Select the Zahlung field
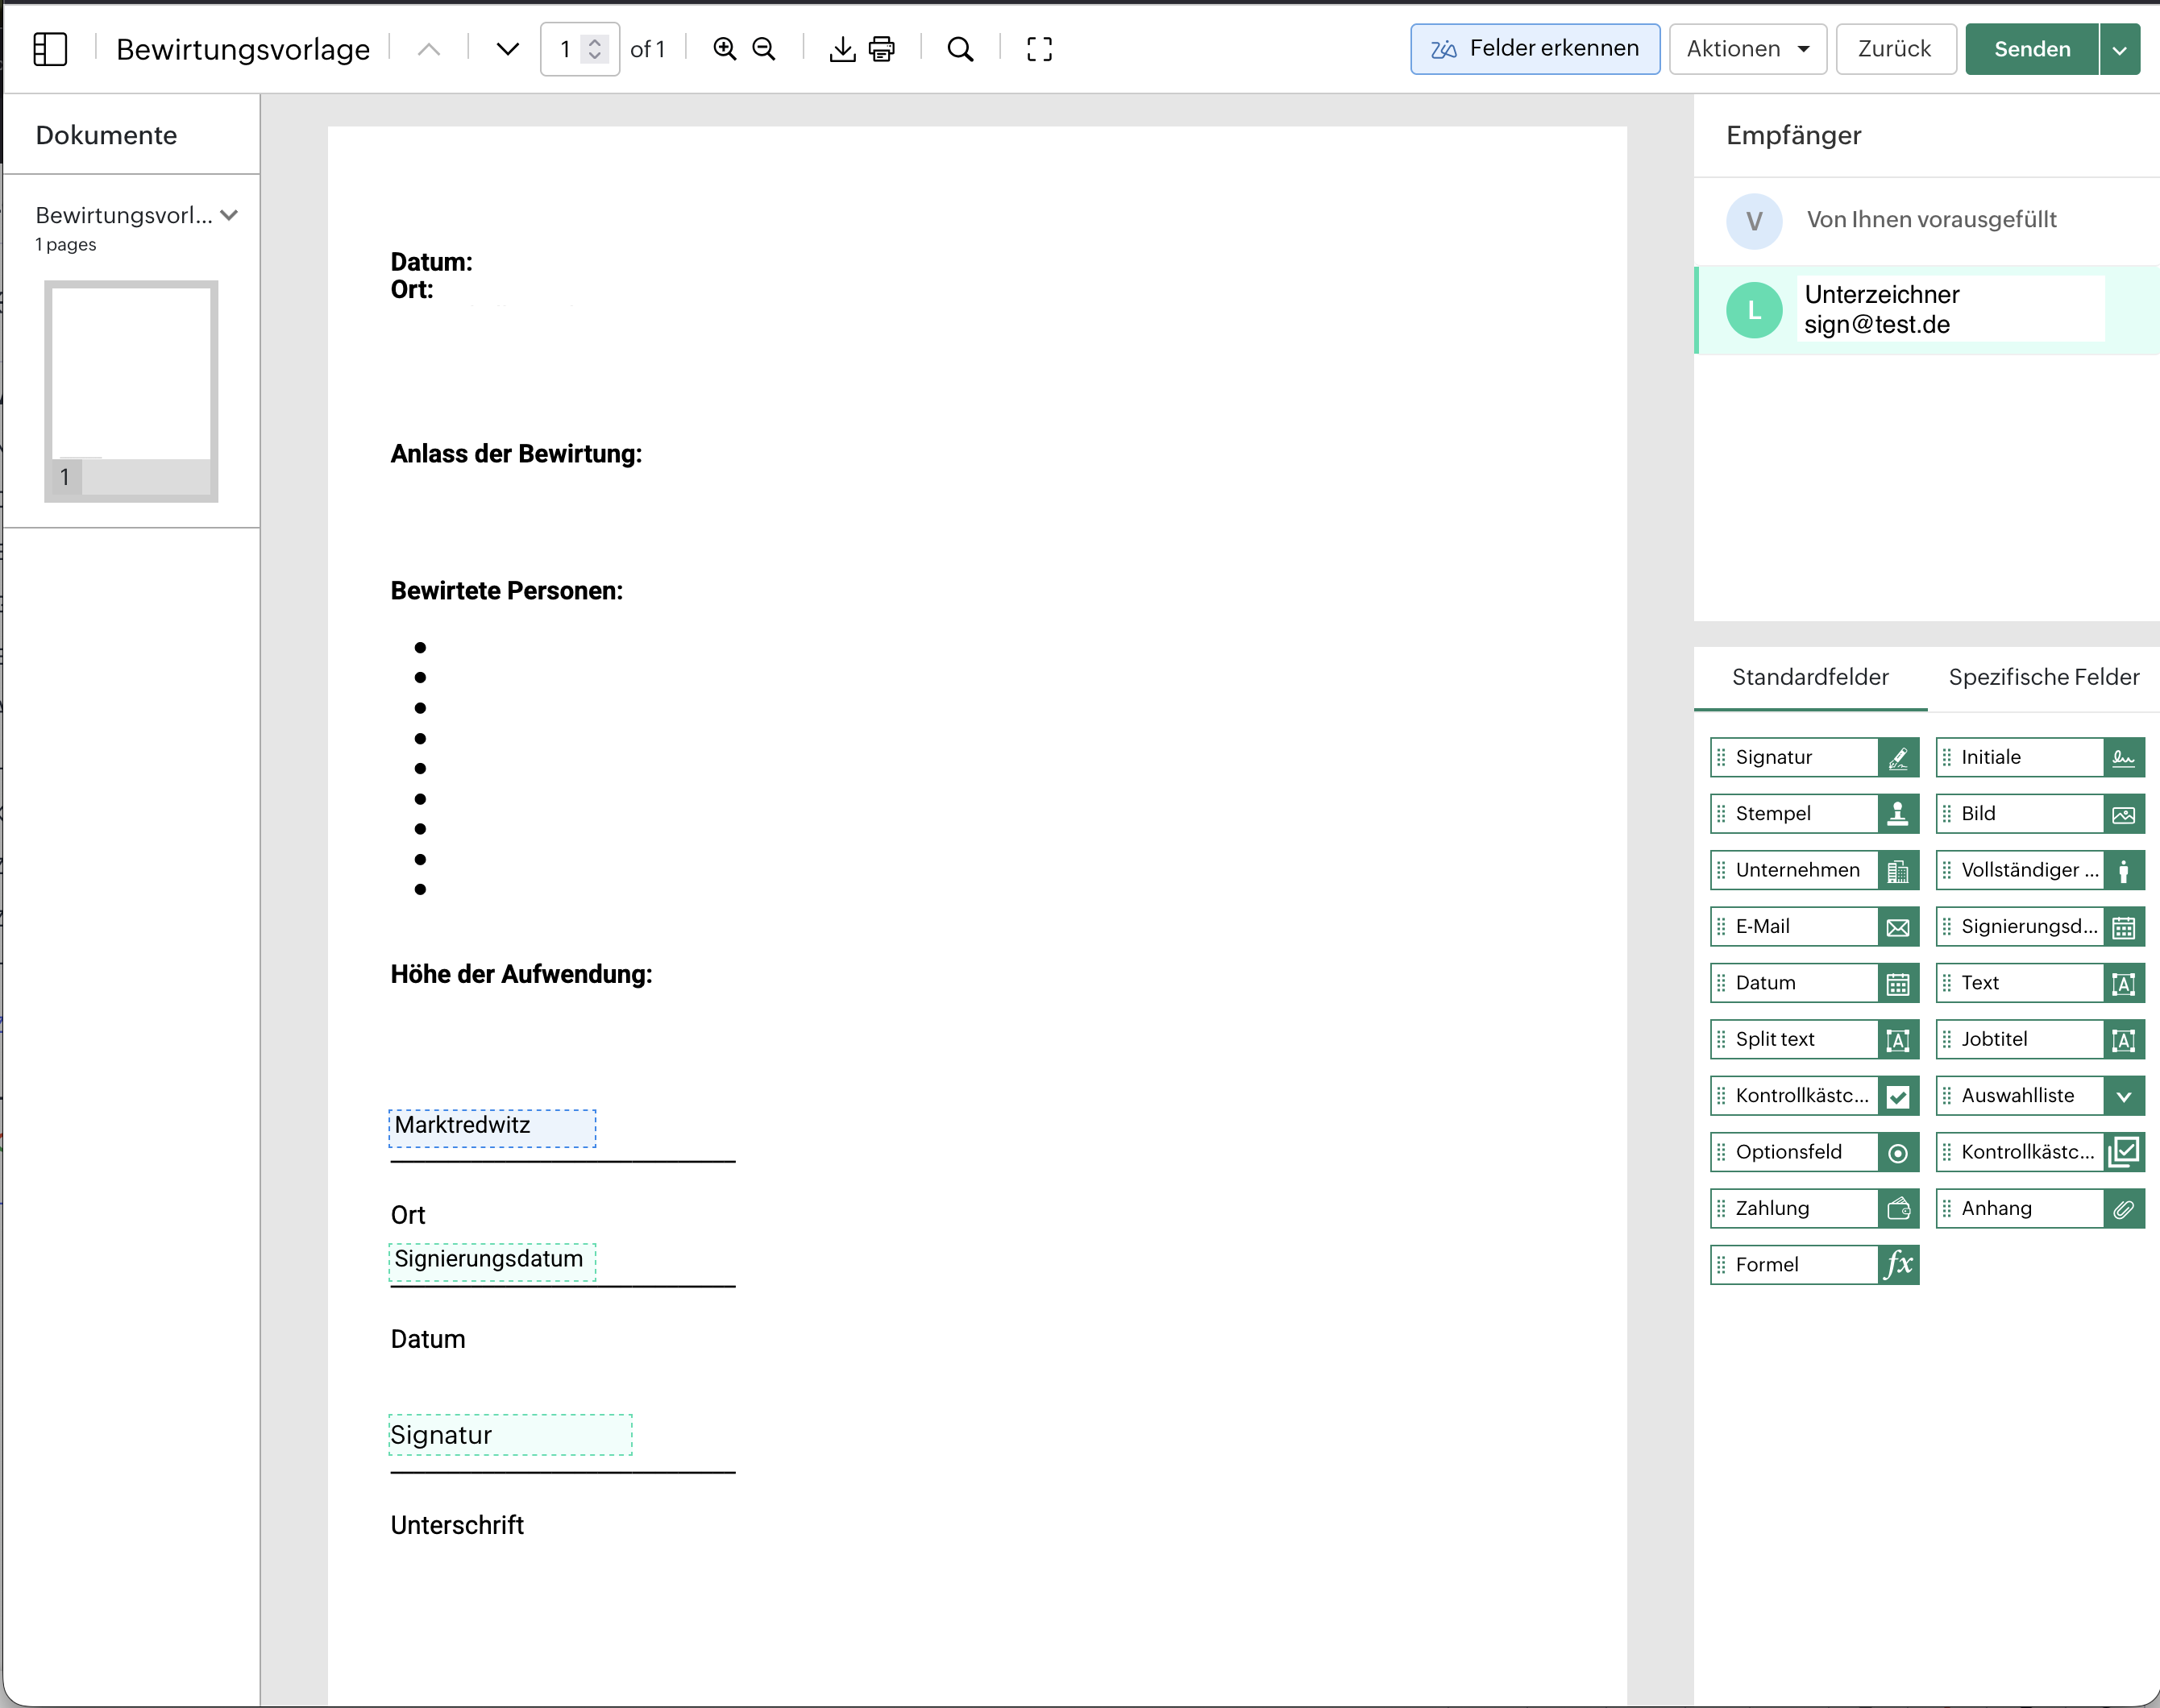Screen dimensions: 2160x1708 point(1815,1209)
